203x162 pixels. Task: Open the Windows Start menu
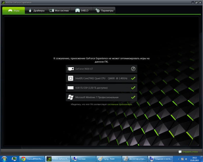coord(4,159)
